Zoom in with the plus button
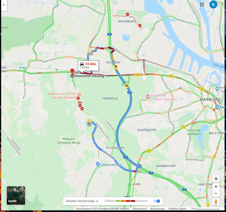The width and height of the screenshot is (226, 212). 216,187
